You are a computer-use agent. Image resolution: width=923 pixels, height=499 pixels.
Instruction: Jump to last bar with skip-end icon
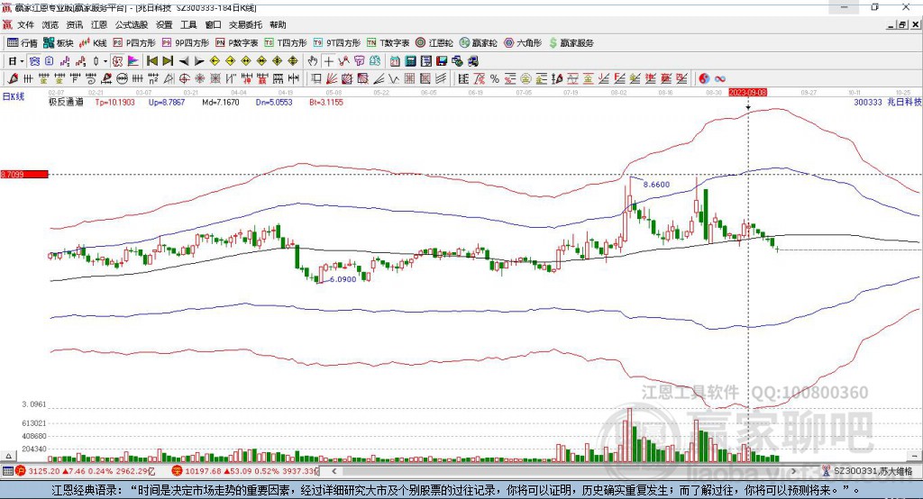(168, 61)
